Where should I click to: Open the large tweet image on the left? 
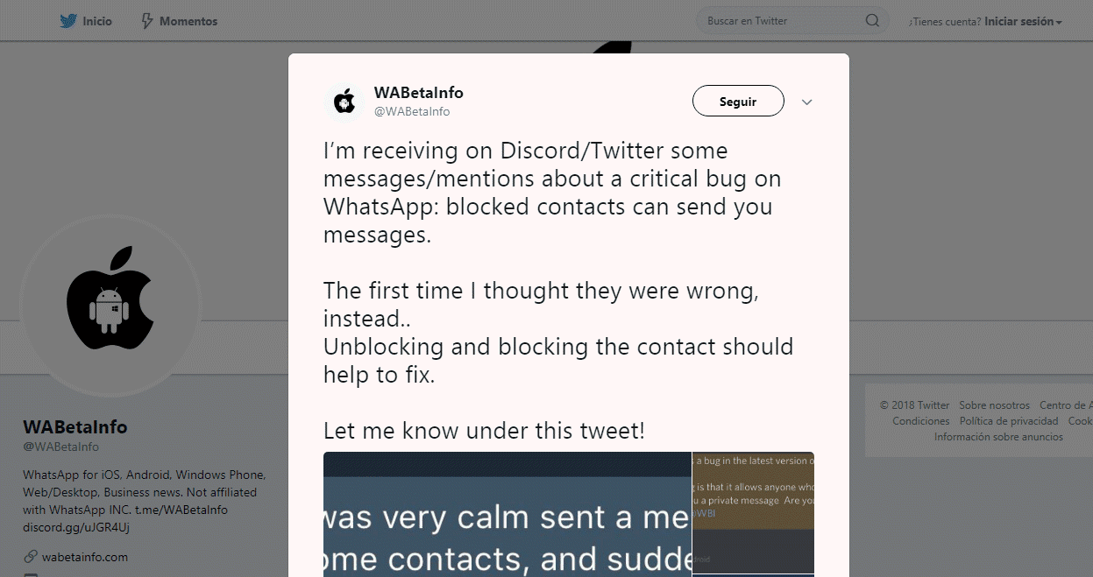tap(507, 514)
